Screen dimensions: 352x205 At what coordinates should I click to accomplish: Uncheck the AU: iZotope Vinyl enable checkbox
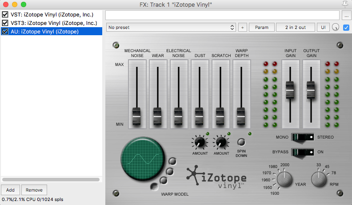point(5,32)
